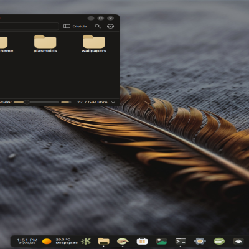Viewport: 249px width, 249px height.
Task: Click the last dock icon after Spotify
Action: coord(238,241)
